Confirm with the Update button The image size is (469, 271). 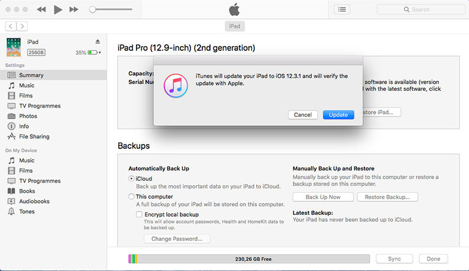tap(338, 115)
